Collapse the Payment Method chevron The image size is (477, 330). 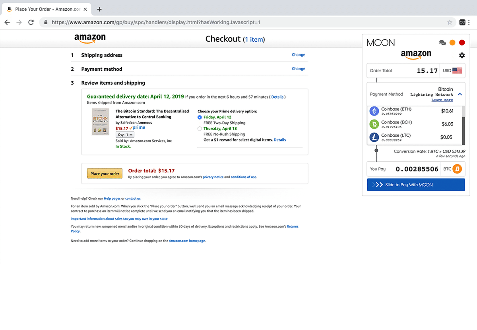(460, 95)
